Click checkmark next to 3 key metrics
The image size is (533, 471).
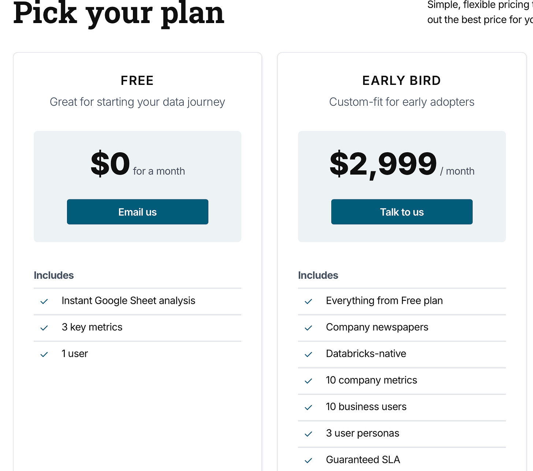pyautogui.click(x=44, y=328)
